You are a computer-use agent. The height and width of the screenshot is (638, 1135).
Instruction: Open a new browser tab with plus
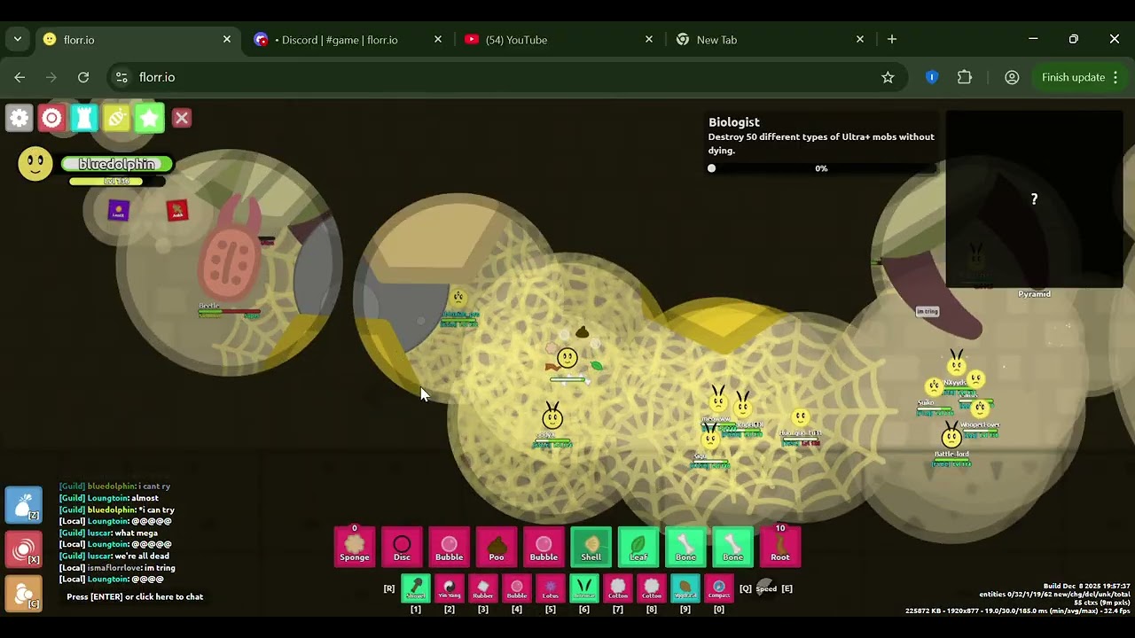pos(892,40)
